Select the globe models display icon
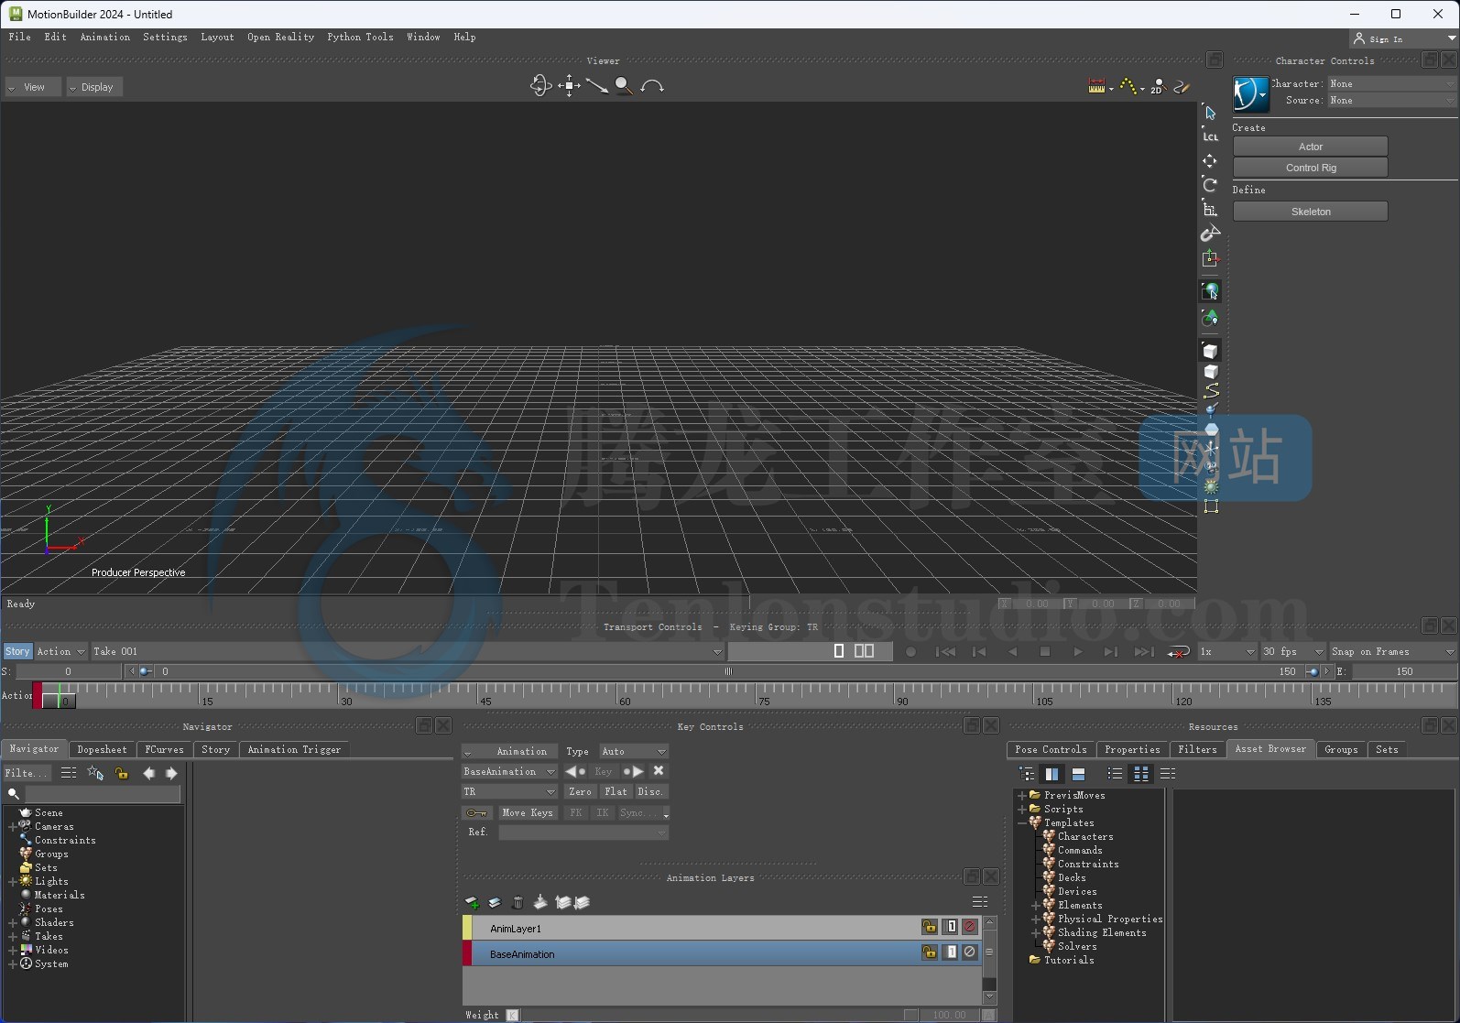 pos(1211,291)
